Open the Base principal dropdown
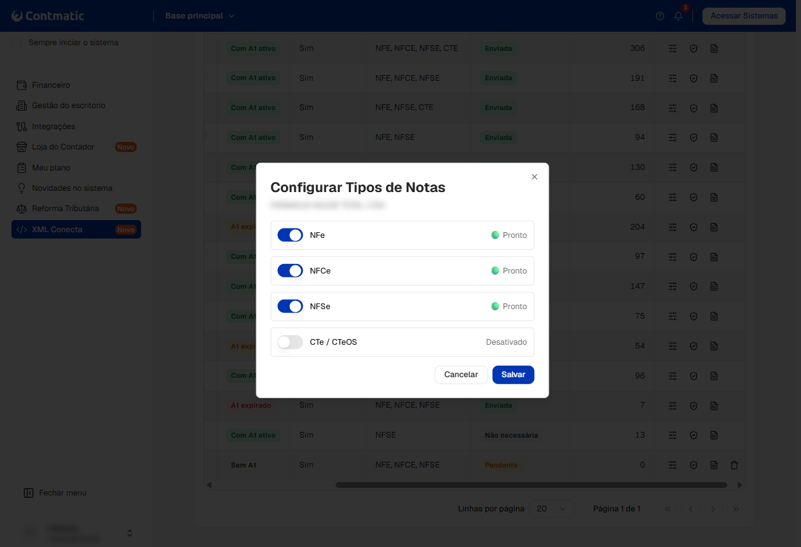Viewport: 801px width, 547px height. [x=200, y=16]
